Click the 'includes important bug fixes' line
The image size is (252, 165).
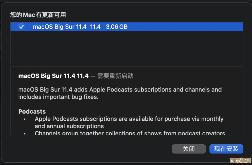(x=58, y=97)
